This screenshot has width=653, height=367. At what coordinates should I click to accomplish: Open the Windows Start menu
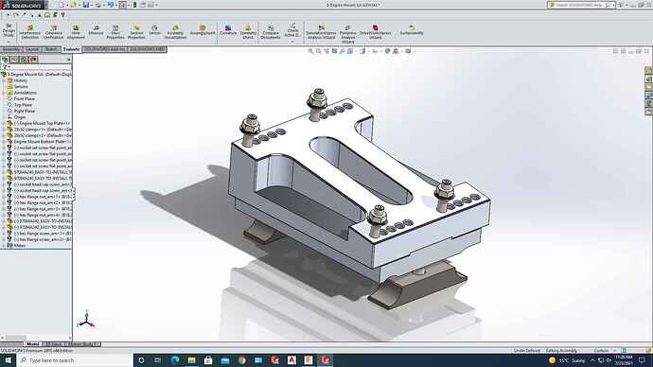(8, 360)
